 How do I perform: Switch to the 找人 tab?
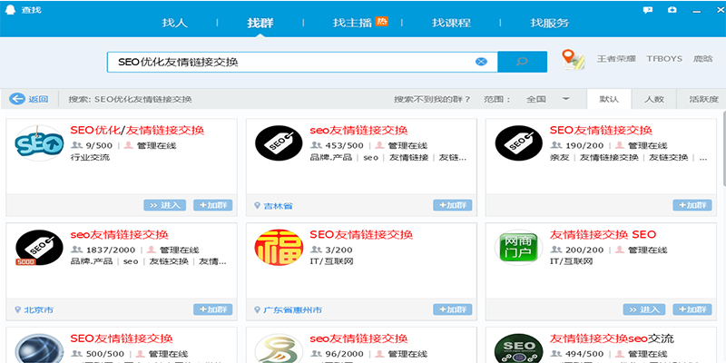[174, 23]
